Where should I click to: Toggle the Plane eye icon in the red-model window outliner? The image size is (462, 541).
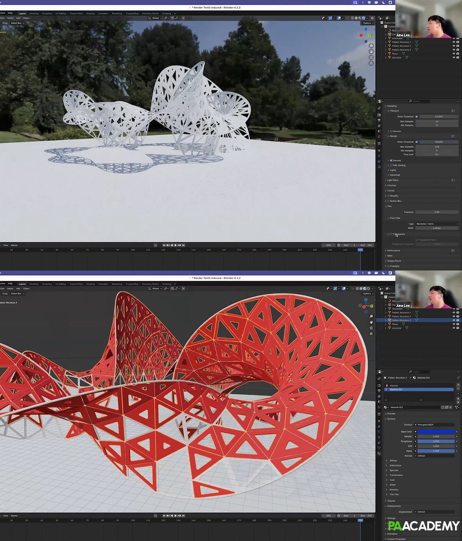coord(454,324)
